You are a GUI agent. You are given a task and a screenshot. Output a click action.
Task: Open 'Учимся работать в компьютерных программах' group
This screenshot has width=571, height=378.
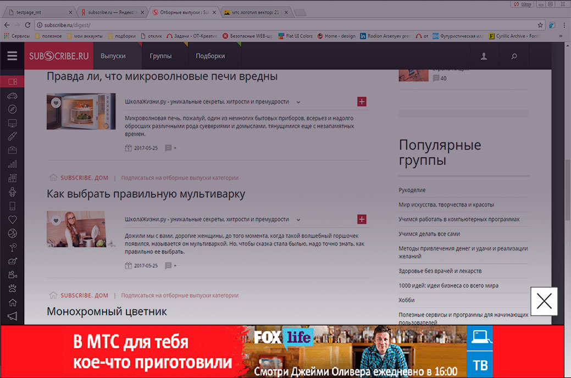[x=459, y=219]
